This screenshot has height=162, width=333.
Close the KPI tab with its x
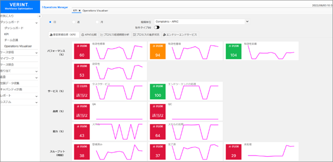pyautogui.click(x=79, y=11)
